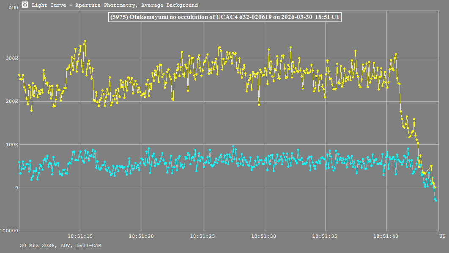Click the light curve window icon
Viewport: 449px width, 253px height.
(25, 5)
